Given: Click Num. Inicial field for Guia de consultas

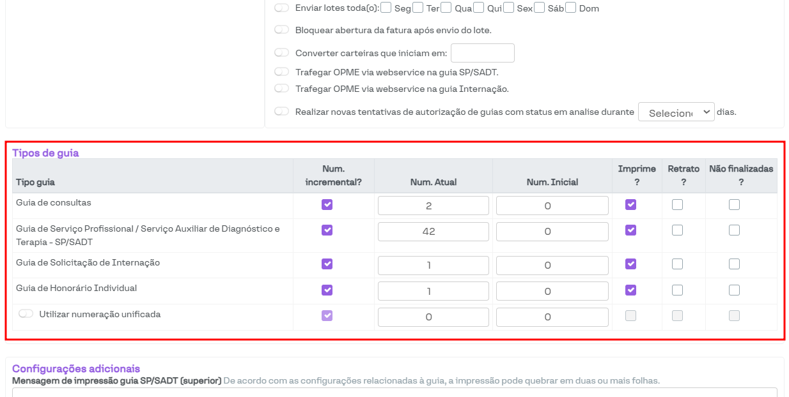Looking at the screenshot, I should (552, 206).
